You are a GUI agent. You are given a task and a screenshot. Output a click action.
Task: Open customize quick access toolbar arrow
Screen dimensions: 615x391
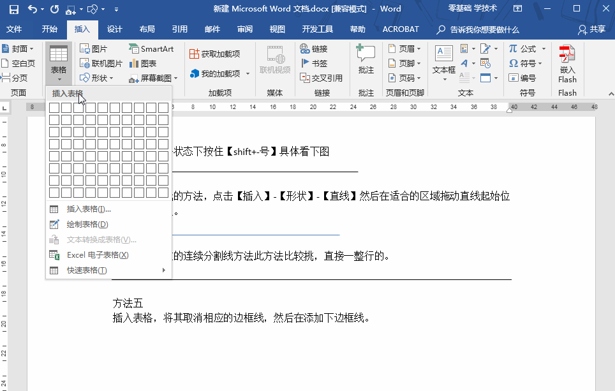tap(117, 9)
